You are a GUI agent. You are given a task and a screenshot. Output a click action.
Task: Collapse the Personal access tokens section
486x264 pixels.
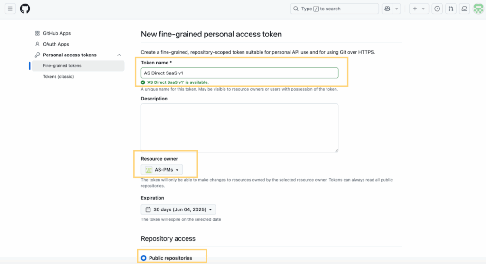pos(119,55)
